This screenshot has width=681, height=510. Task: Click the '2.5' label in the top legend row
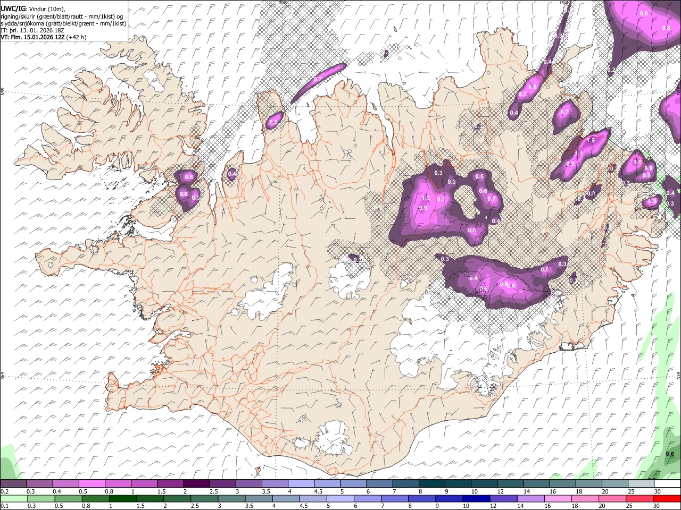pos(213,491)
